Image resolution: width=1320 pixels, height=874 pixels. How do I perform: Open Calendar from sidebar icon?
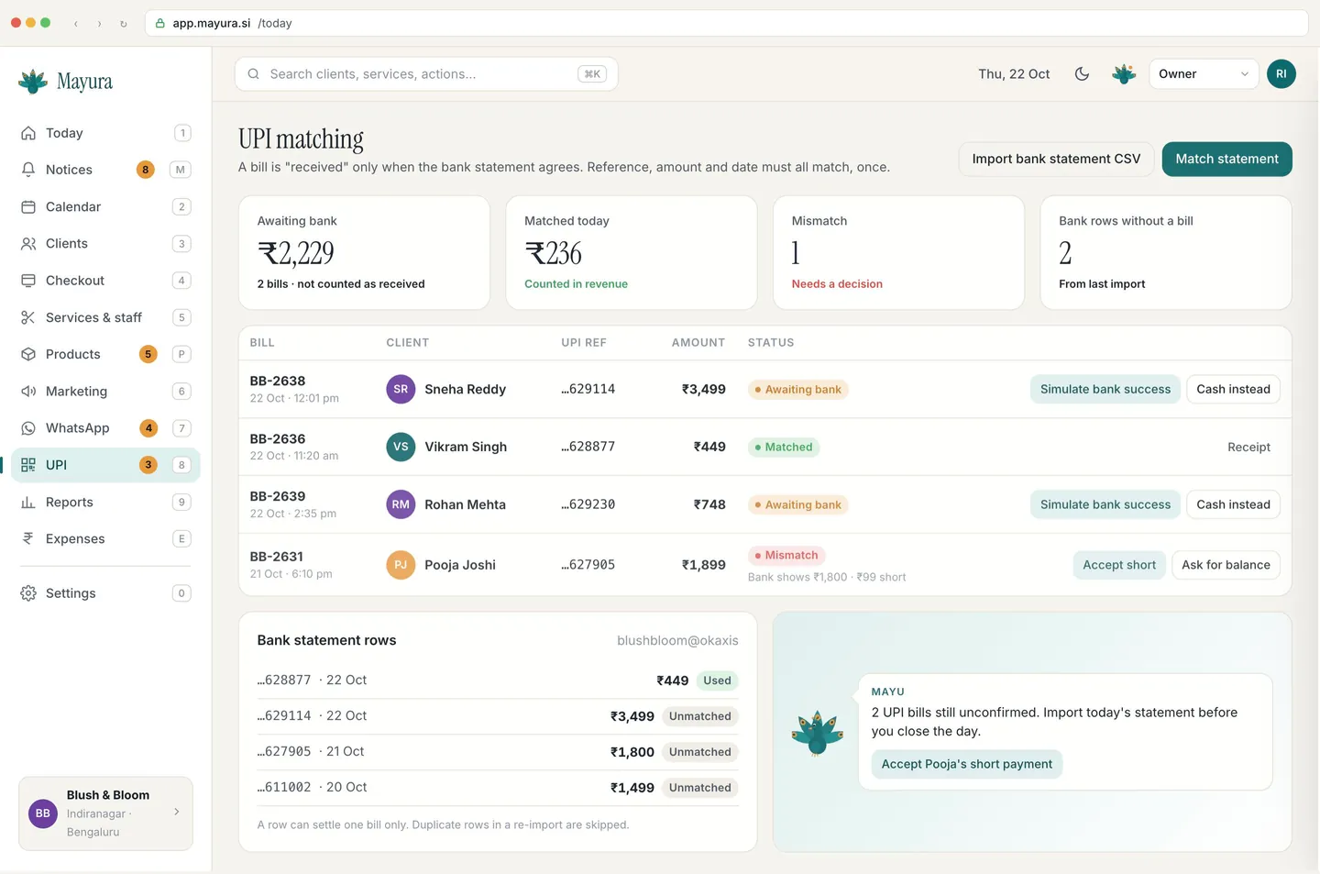pyautogui.click(x=28, y=206)
